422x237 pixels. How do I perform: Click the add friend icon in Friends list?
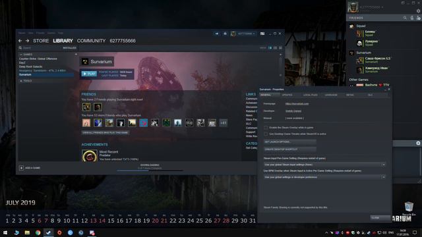[418, 18]
